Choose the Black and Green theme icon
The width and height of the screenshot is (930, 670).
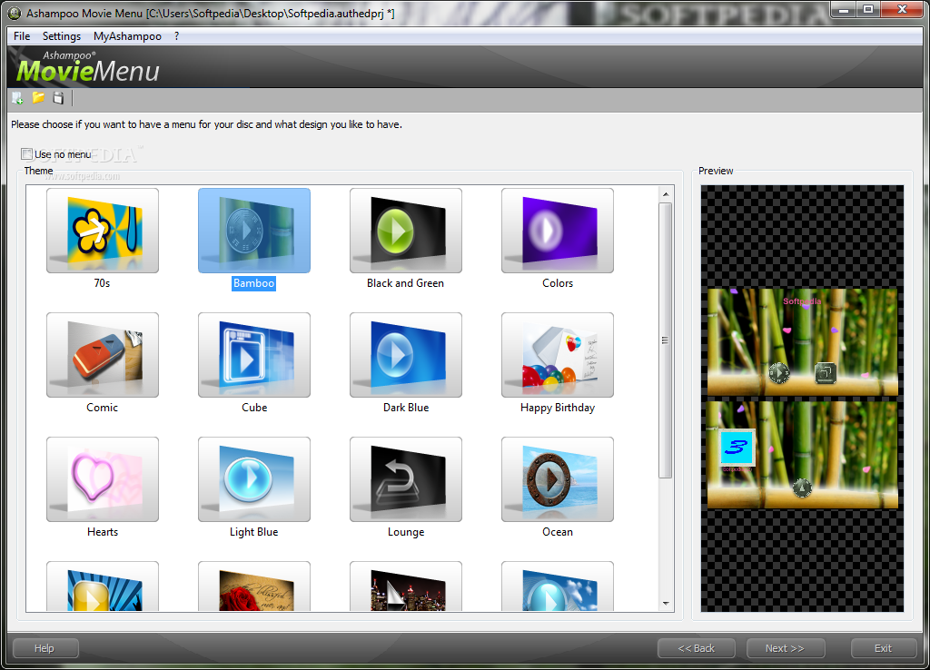(x=406, y=231)
